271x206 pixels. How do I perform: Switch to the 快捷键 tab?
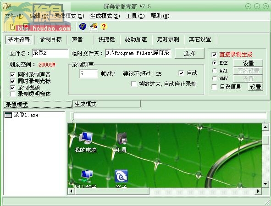click(x=107, y=39)
